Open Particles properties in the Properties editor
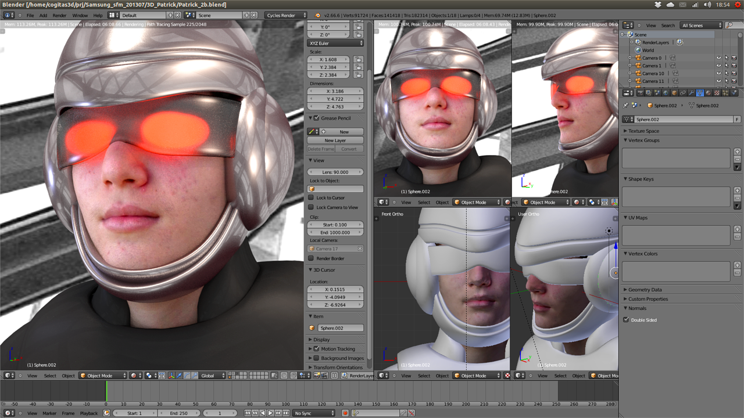Image resolution: width=744 pixels, height=418 pixels. click(724, 92)
